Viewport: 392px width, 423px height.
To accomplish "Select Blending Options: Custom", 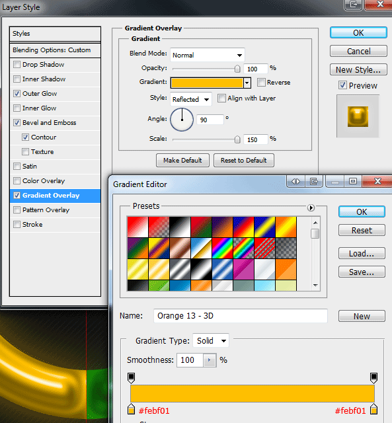I will (55, 50).
